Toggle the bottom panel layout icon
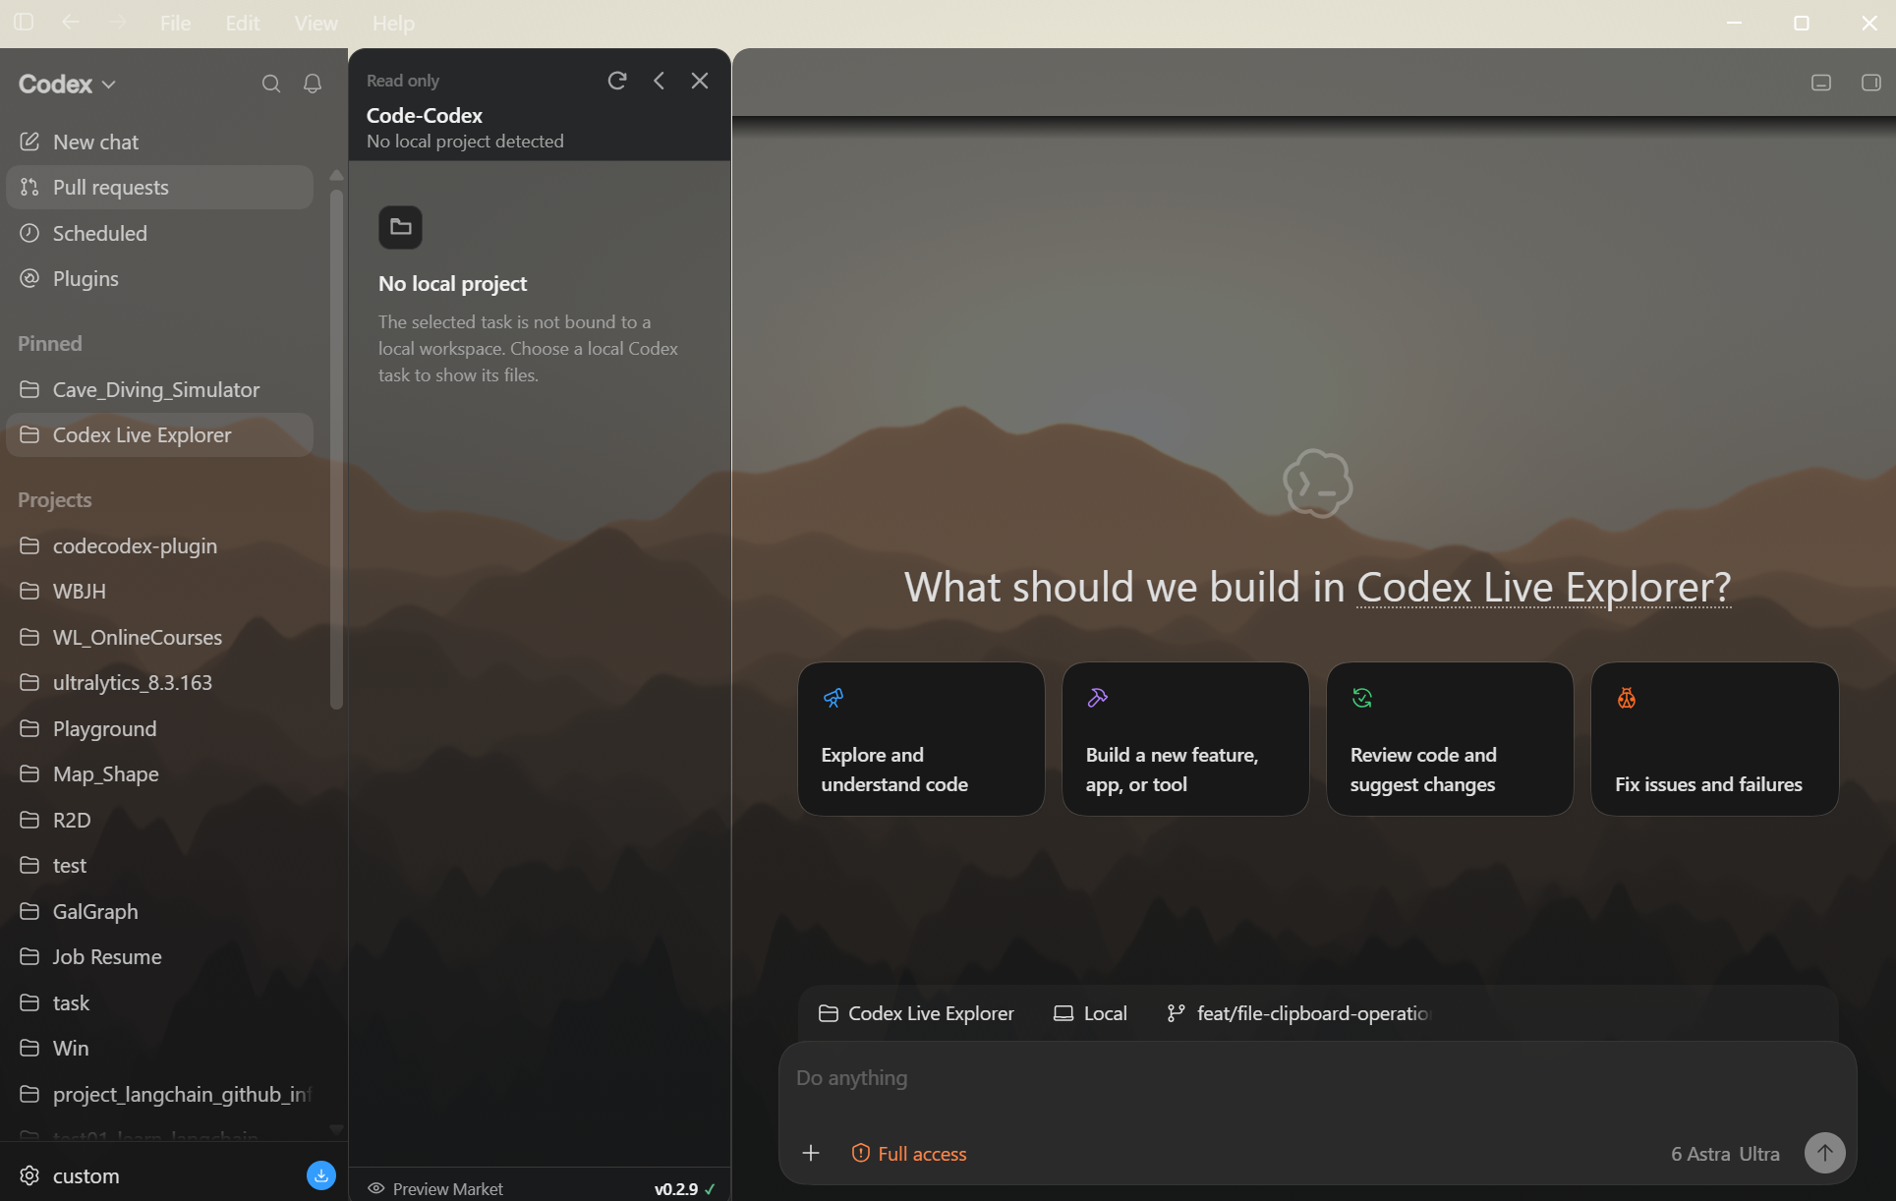1896x1201 pixels. click(1821, 83)
